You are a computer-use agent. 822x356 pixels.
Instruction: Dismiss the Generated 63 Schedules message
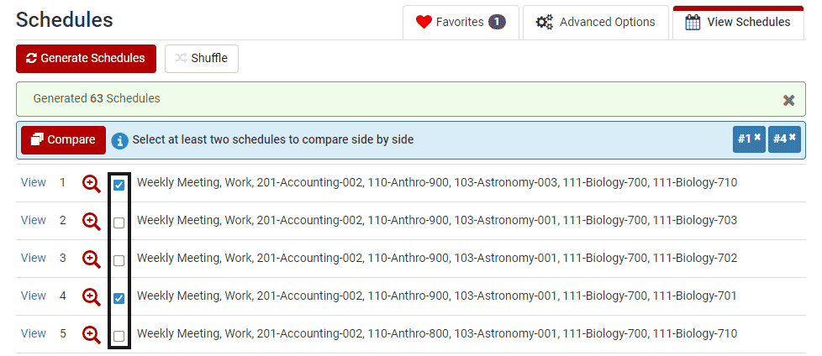788,100
